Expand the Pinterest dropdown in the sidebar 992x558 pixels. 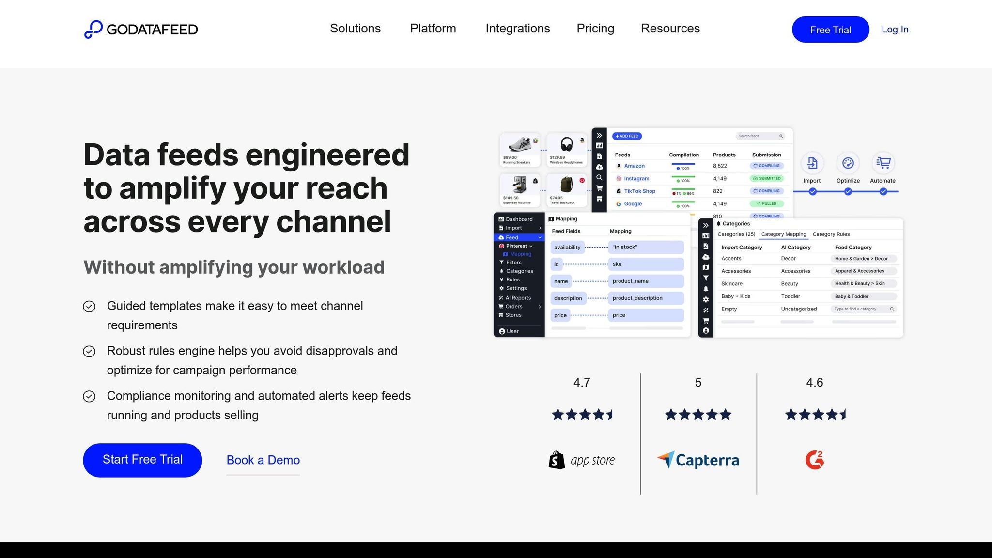click(x=530, y=246)
